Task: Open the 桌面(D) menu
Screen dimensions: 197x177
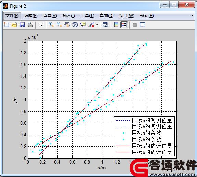Action: (x=107, y=16)
